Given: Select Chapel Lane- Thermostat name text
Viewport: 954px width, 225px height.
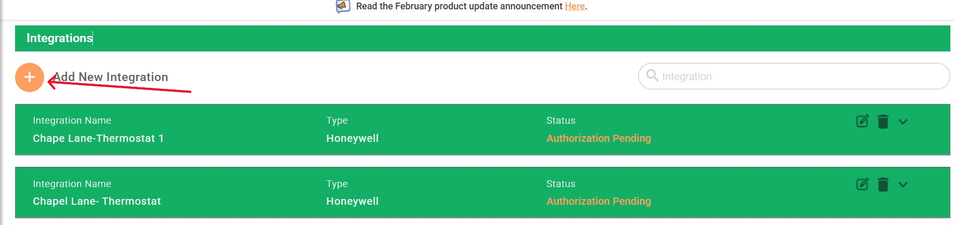Looking at the screenshot, I should pos(97,201).
